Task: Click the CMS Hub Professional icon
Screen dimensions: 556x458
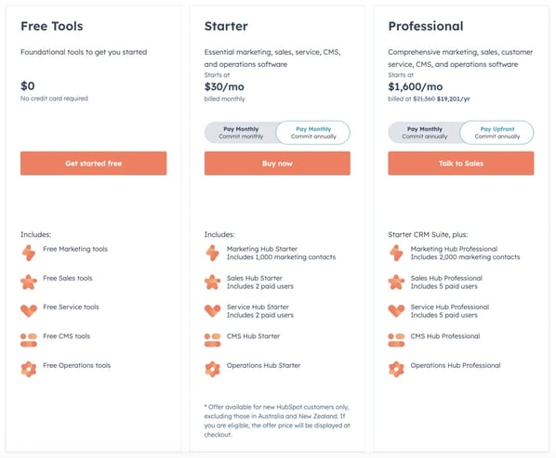Action: coord(396,340)
